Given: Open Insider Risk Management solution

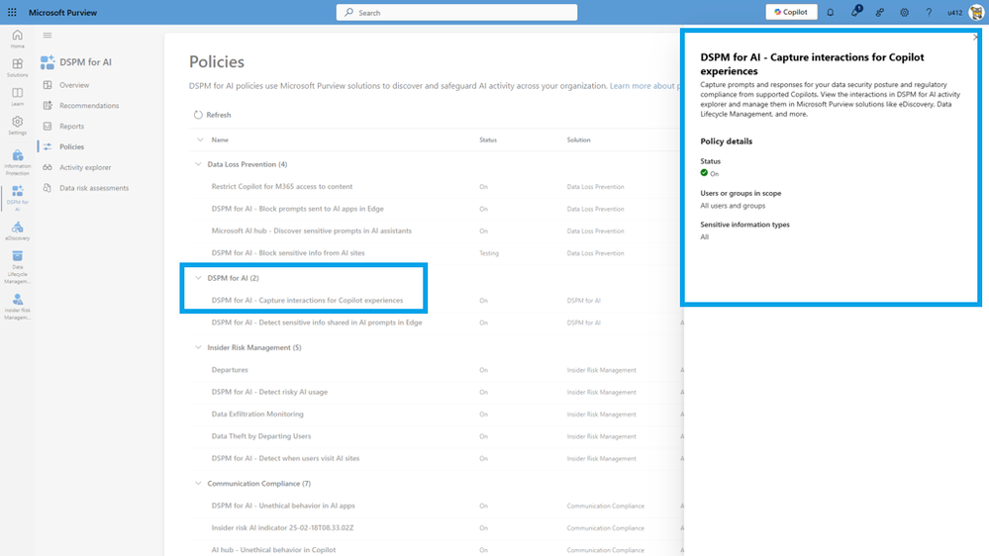Looking at the screenshot, I should tap(17, 307).
